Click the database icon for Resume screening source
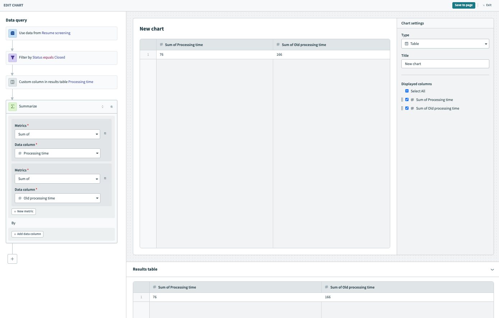This screenshot has width=499, height=318. (x=13, y=33)
